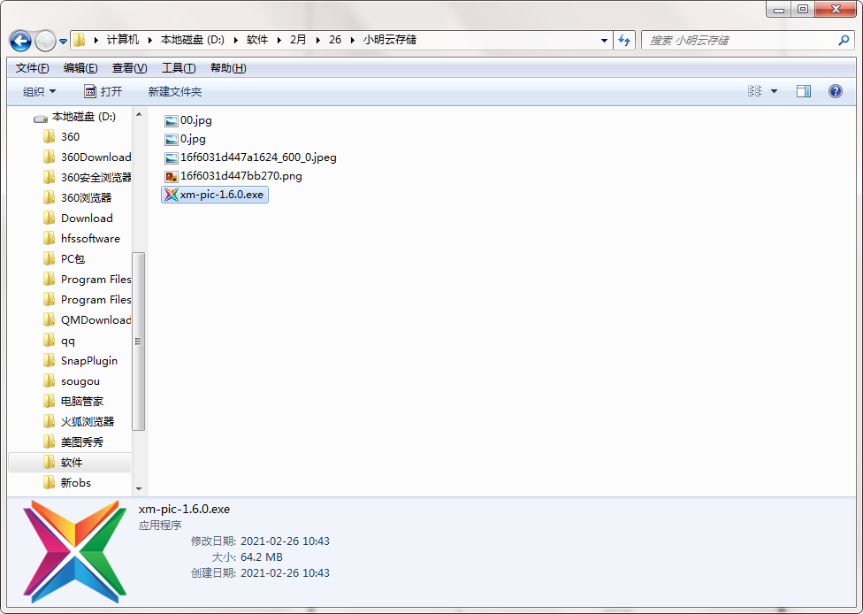Screen dimensions: 863x614
Task: Select the 火狐浏览器 folder
Action: tap(79, 422)
